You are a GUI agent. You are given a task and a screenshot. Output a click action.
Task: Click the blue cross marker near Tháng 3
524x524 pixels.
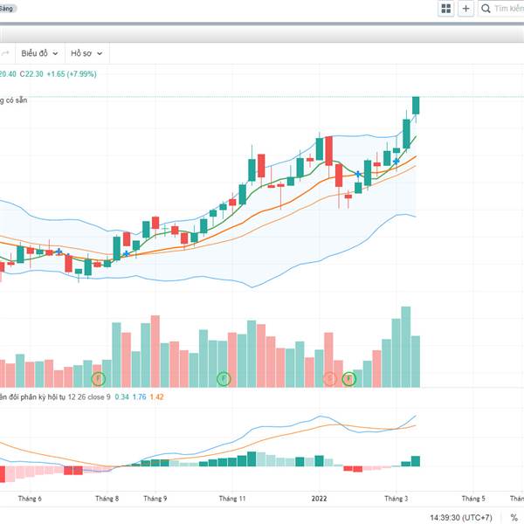396,162
